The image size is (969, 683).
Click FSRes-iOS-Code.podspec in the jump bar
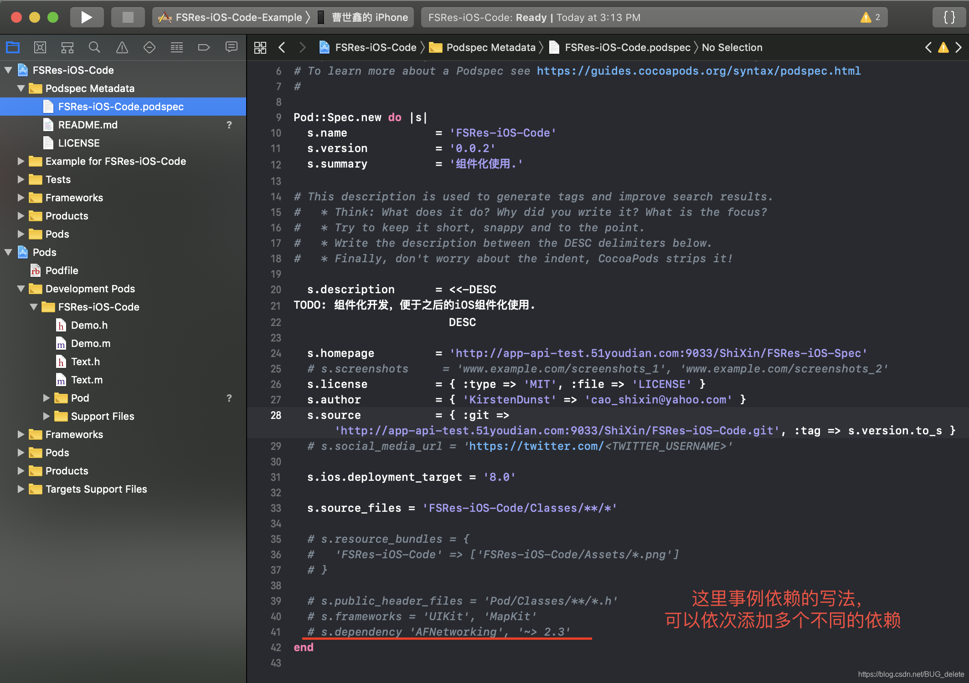tap(620, 47)
